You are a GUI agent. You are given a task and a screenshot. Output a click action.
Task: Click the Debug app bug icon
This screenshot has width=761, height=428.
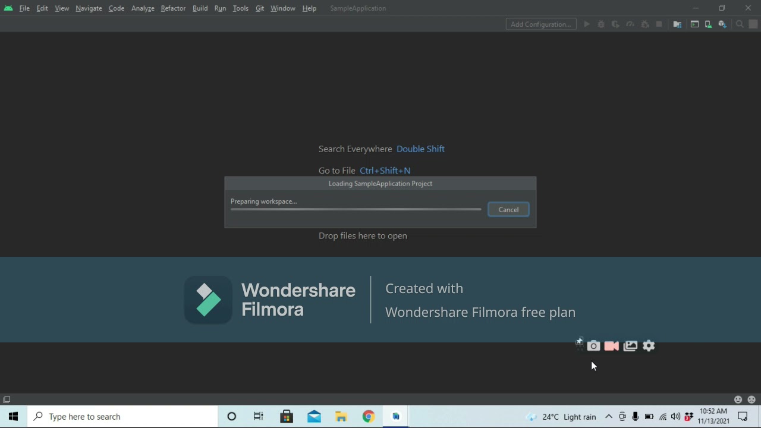point(601,24)
